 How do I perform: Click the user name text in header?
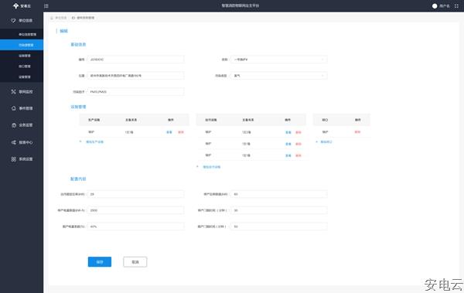click(x=445, y=6)
